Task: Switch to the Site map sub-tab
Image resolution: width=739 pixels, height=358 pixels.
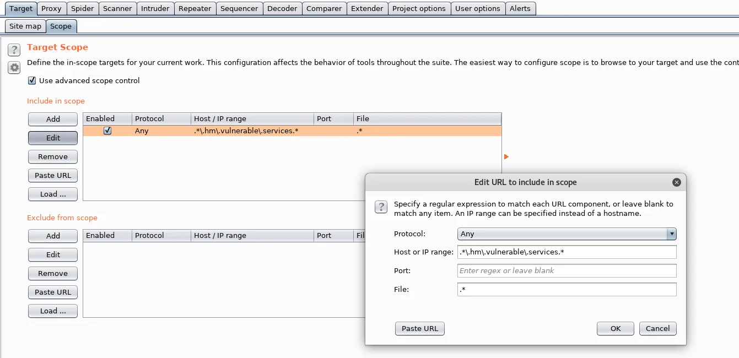Action: [x=25, y=26]
